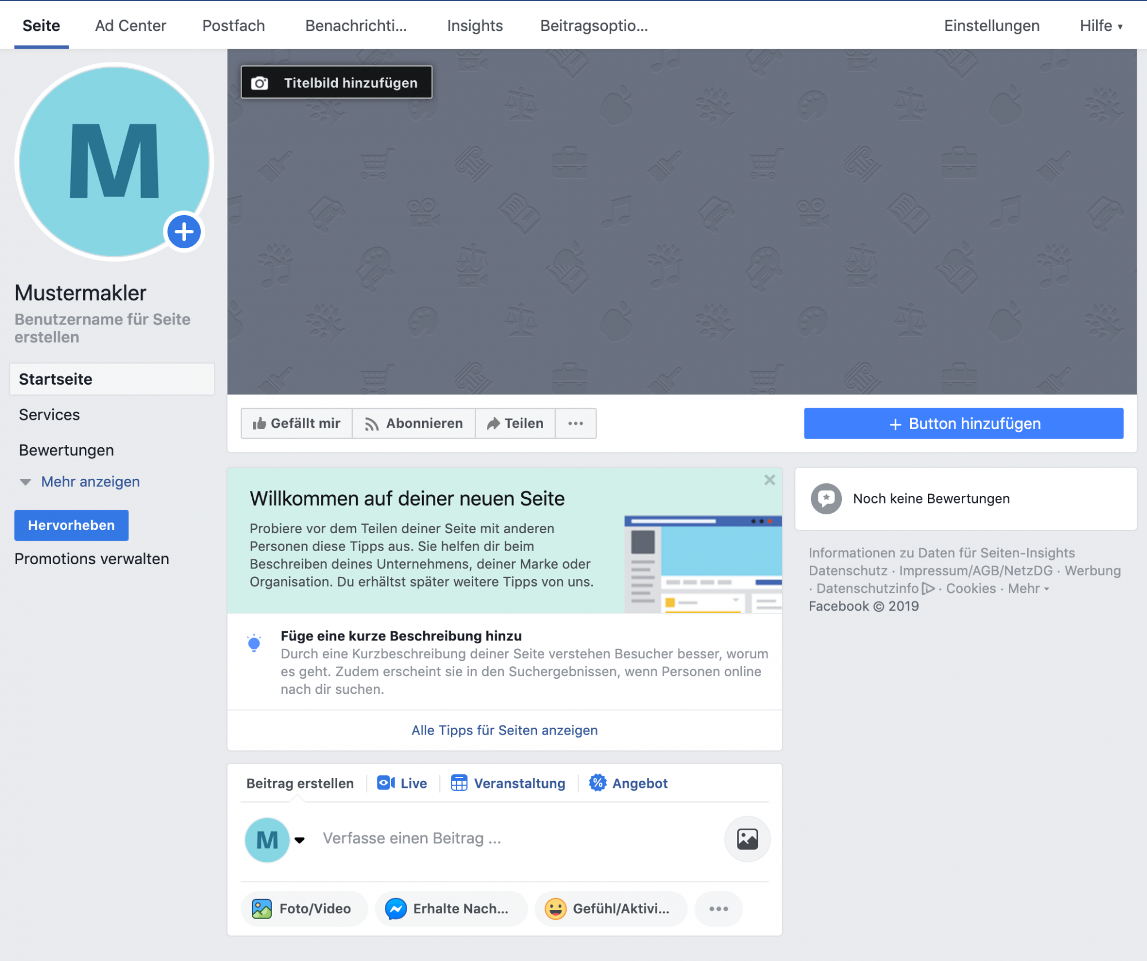1147x961 pixels.
Task: Open the three-dots menu next to Teilen
Action: [575, 423]
